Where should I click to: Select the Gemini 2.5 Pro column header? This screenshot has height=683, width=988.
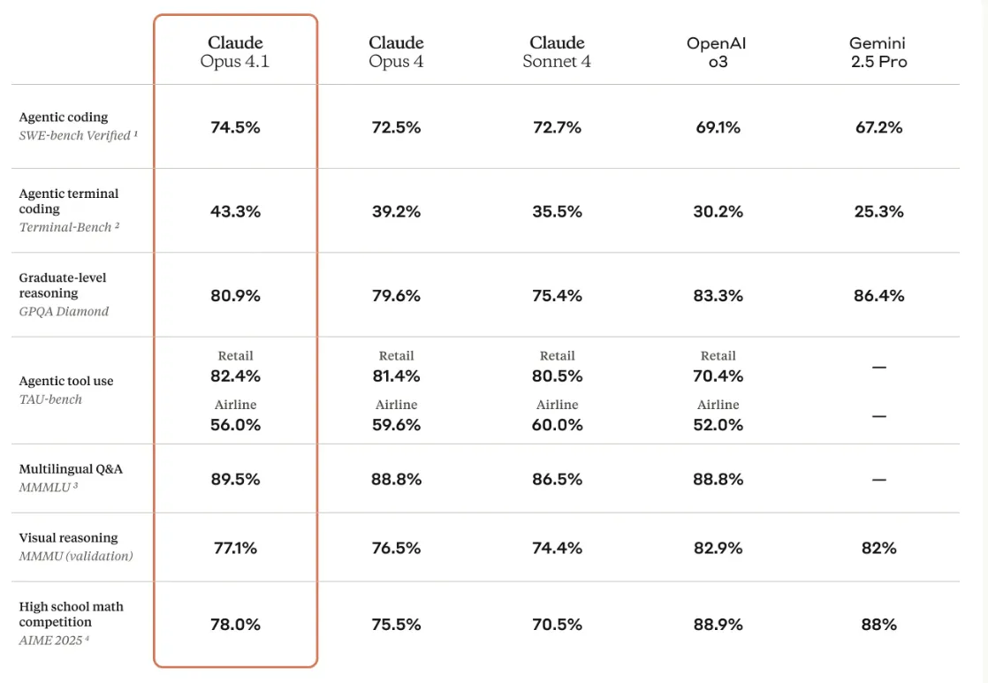tap(878, 52)
